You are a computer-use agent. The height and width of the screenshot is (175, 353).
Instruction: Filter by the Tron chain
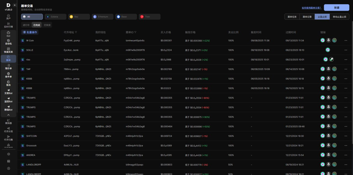pyautogui.click(x=149, y=17)
